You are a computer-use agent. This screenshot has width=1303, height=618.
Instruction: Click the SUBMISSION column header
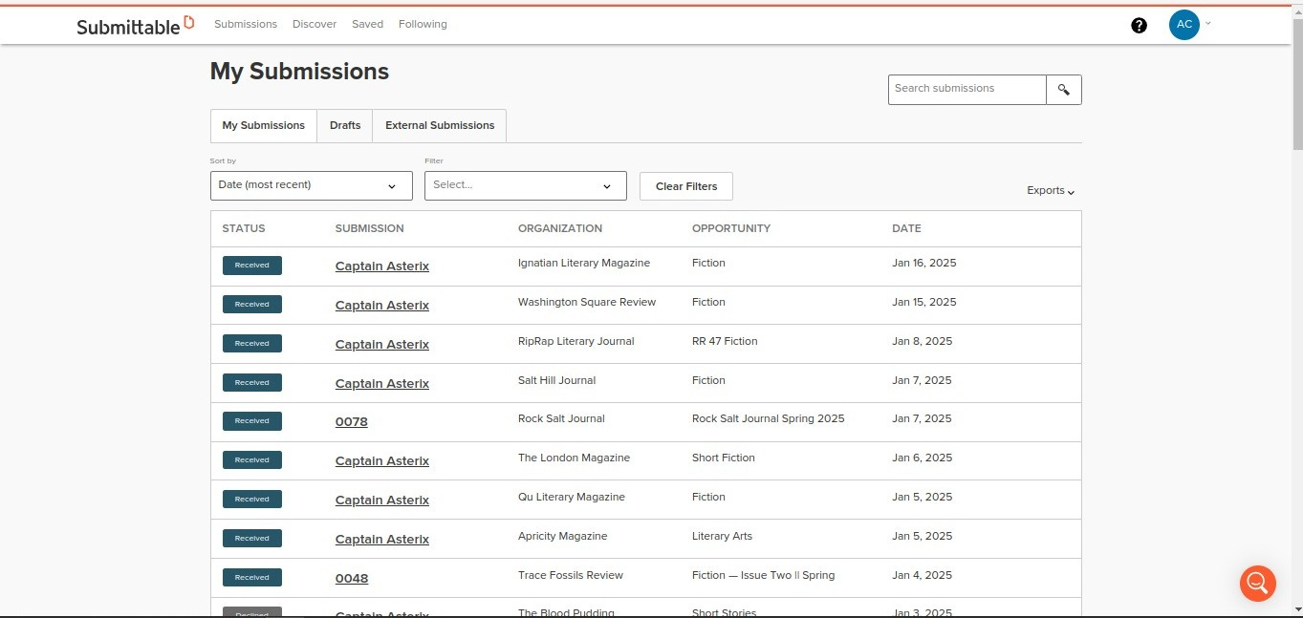click(369, 229)
